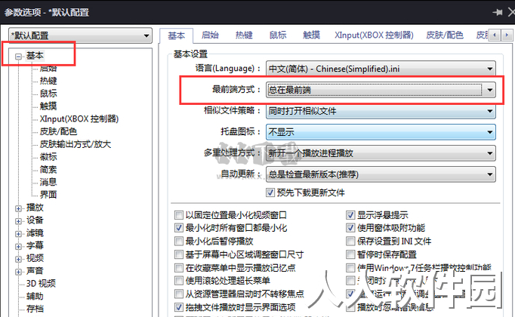Switch to the 触摸 tab

tap(311, 35)
